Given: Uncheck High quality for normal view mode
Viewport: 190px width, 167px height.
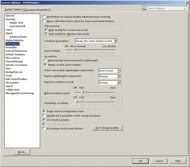Looking at the screenshot, I should tap(46, 30).
